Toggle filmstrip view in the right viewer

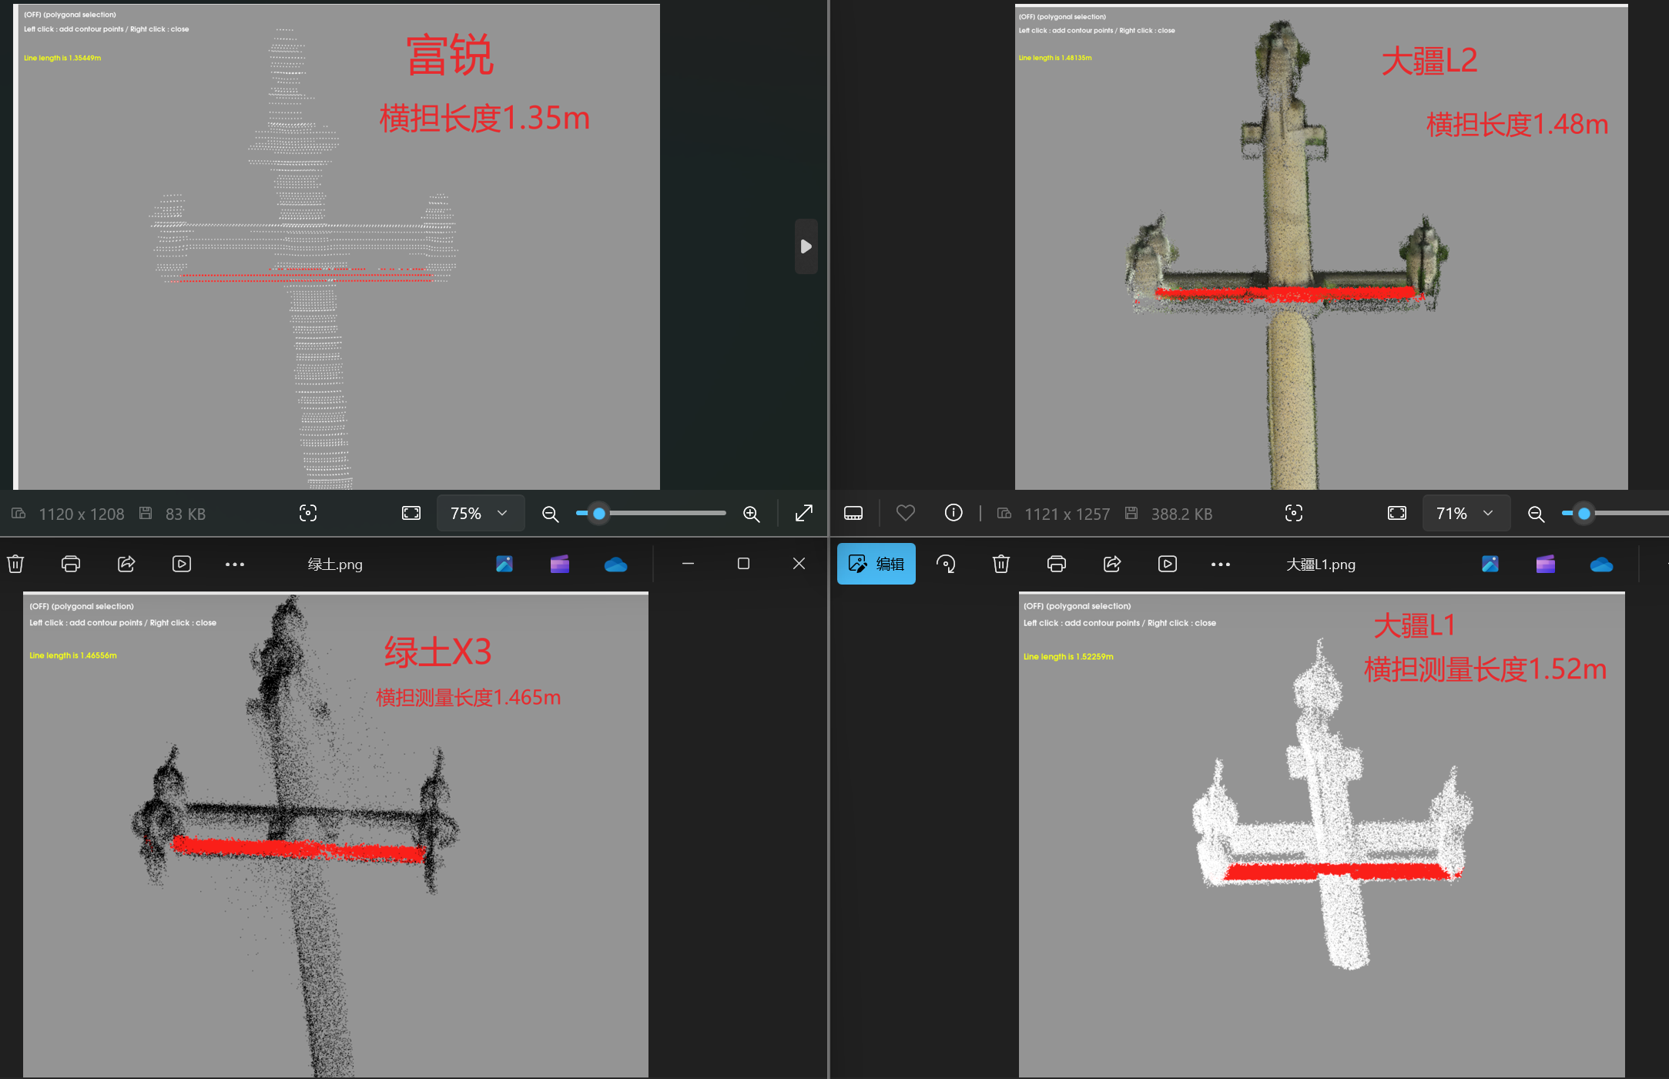click(x=853, y=513)
